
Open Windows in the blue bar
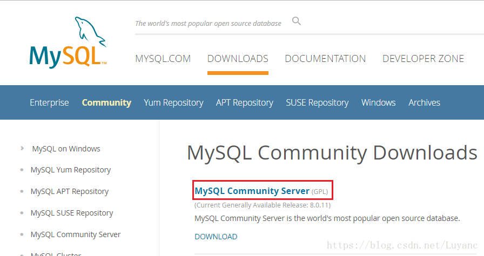click(379, 102)
